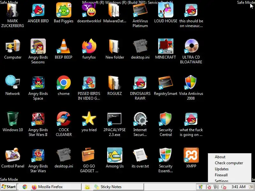Open the 3:41 AM taskbar clock
This screenshot has width=255, height=191.
[x=238, y=187]
